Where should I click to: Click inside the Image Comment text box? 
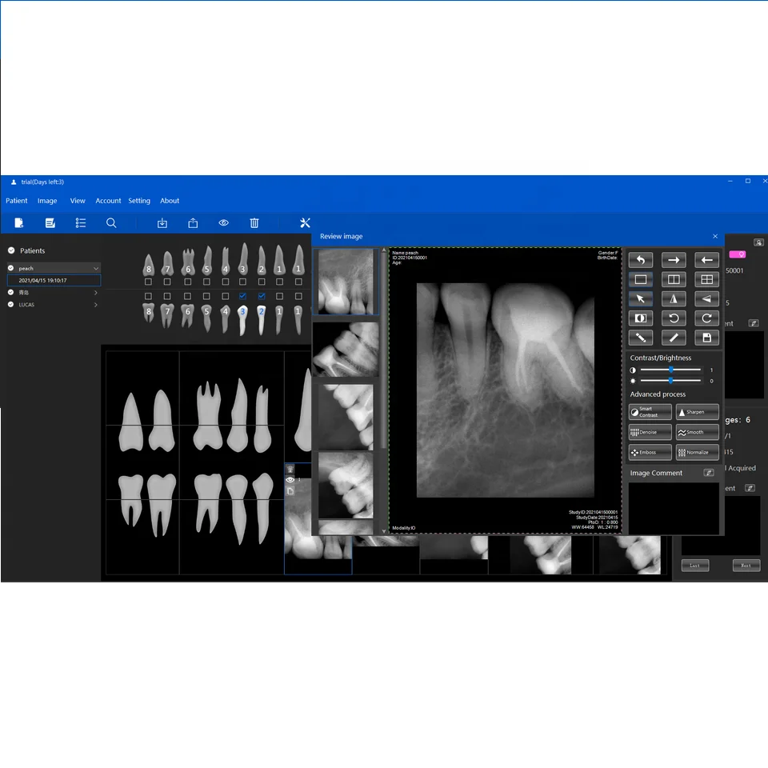[x=674, y=508]
